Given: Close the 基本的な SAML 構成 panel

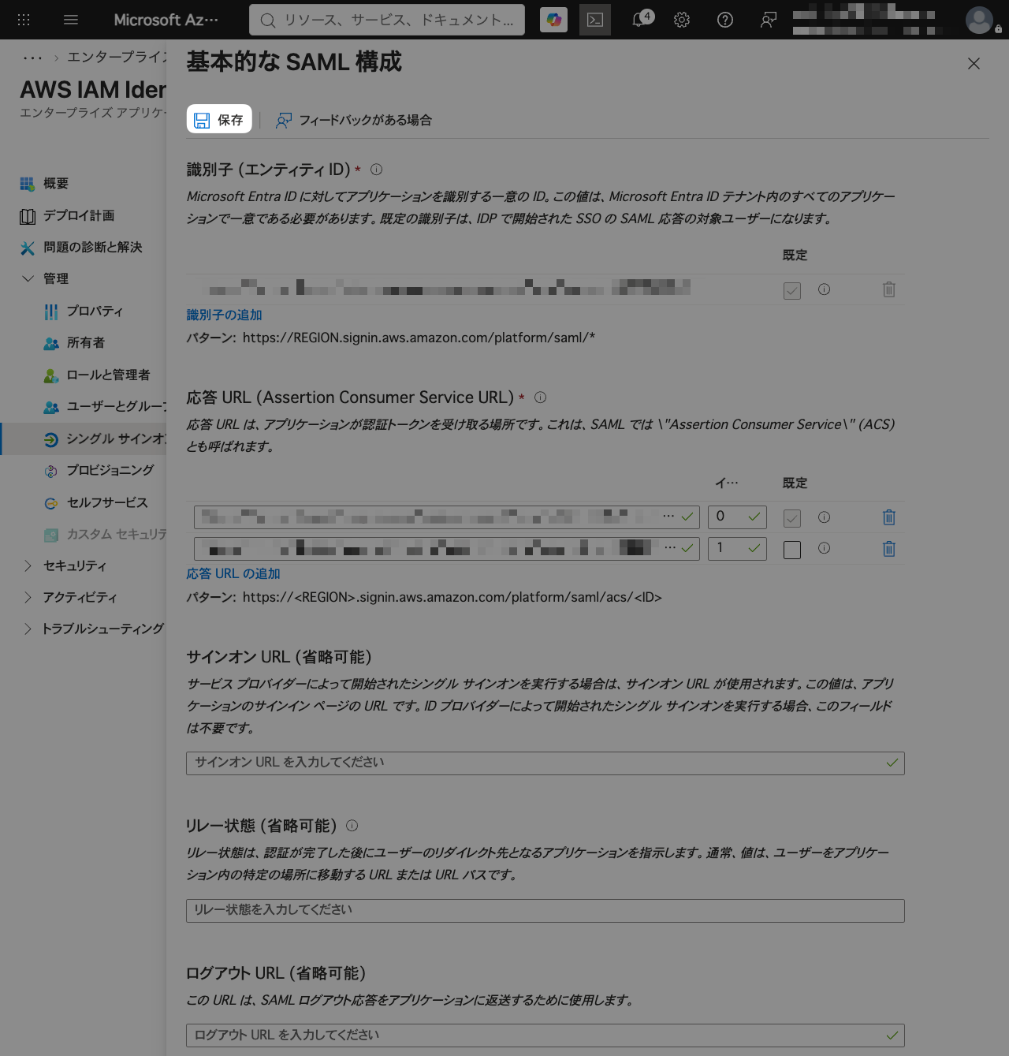Looking at the screenshot, I should 974,63.
